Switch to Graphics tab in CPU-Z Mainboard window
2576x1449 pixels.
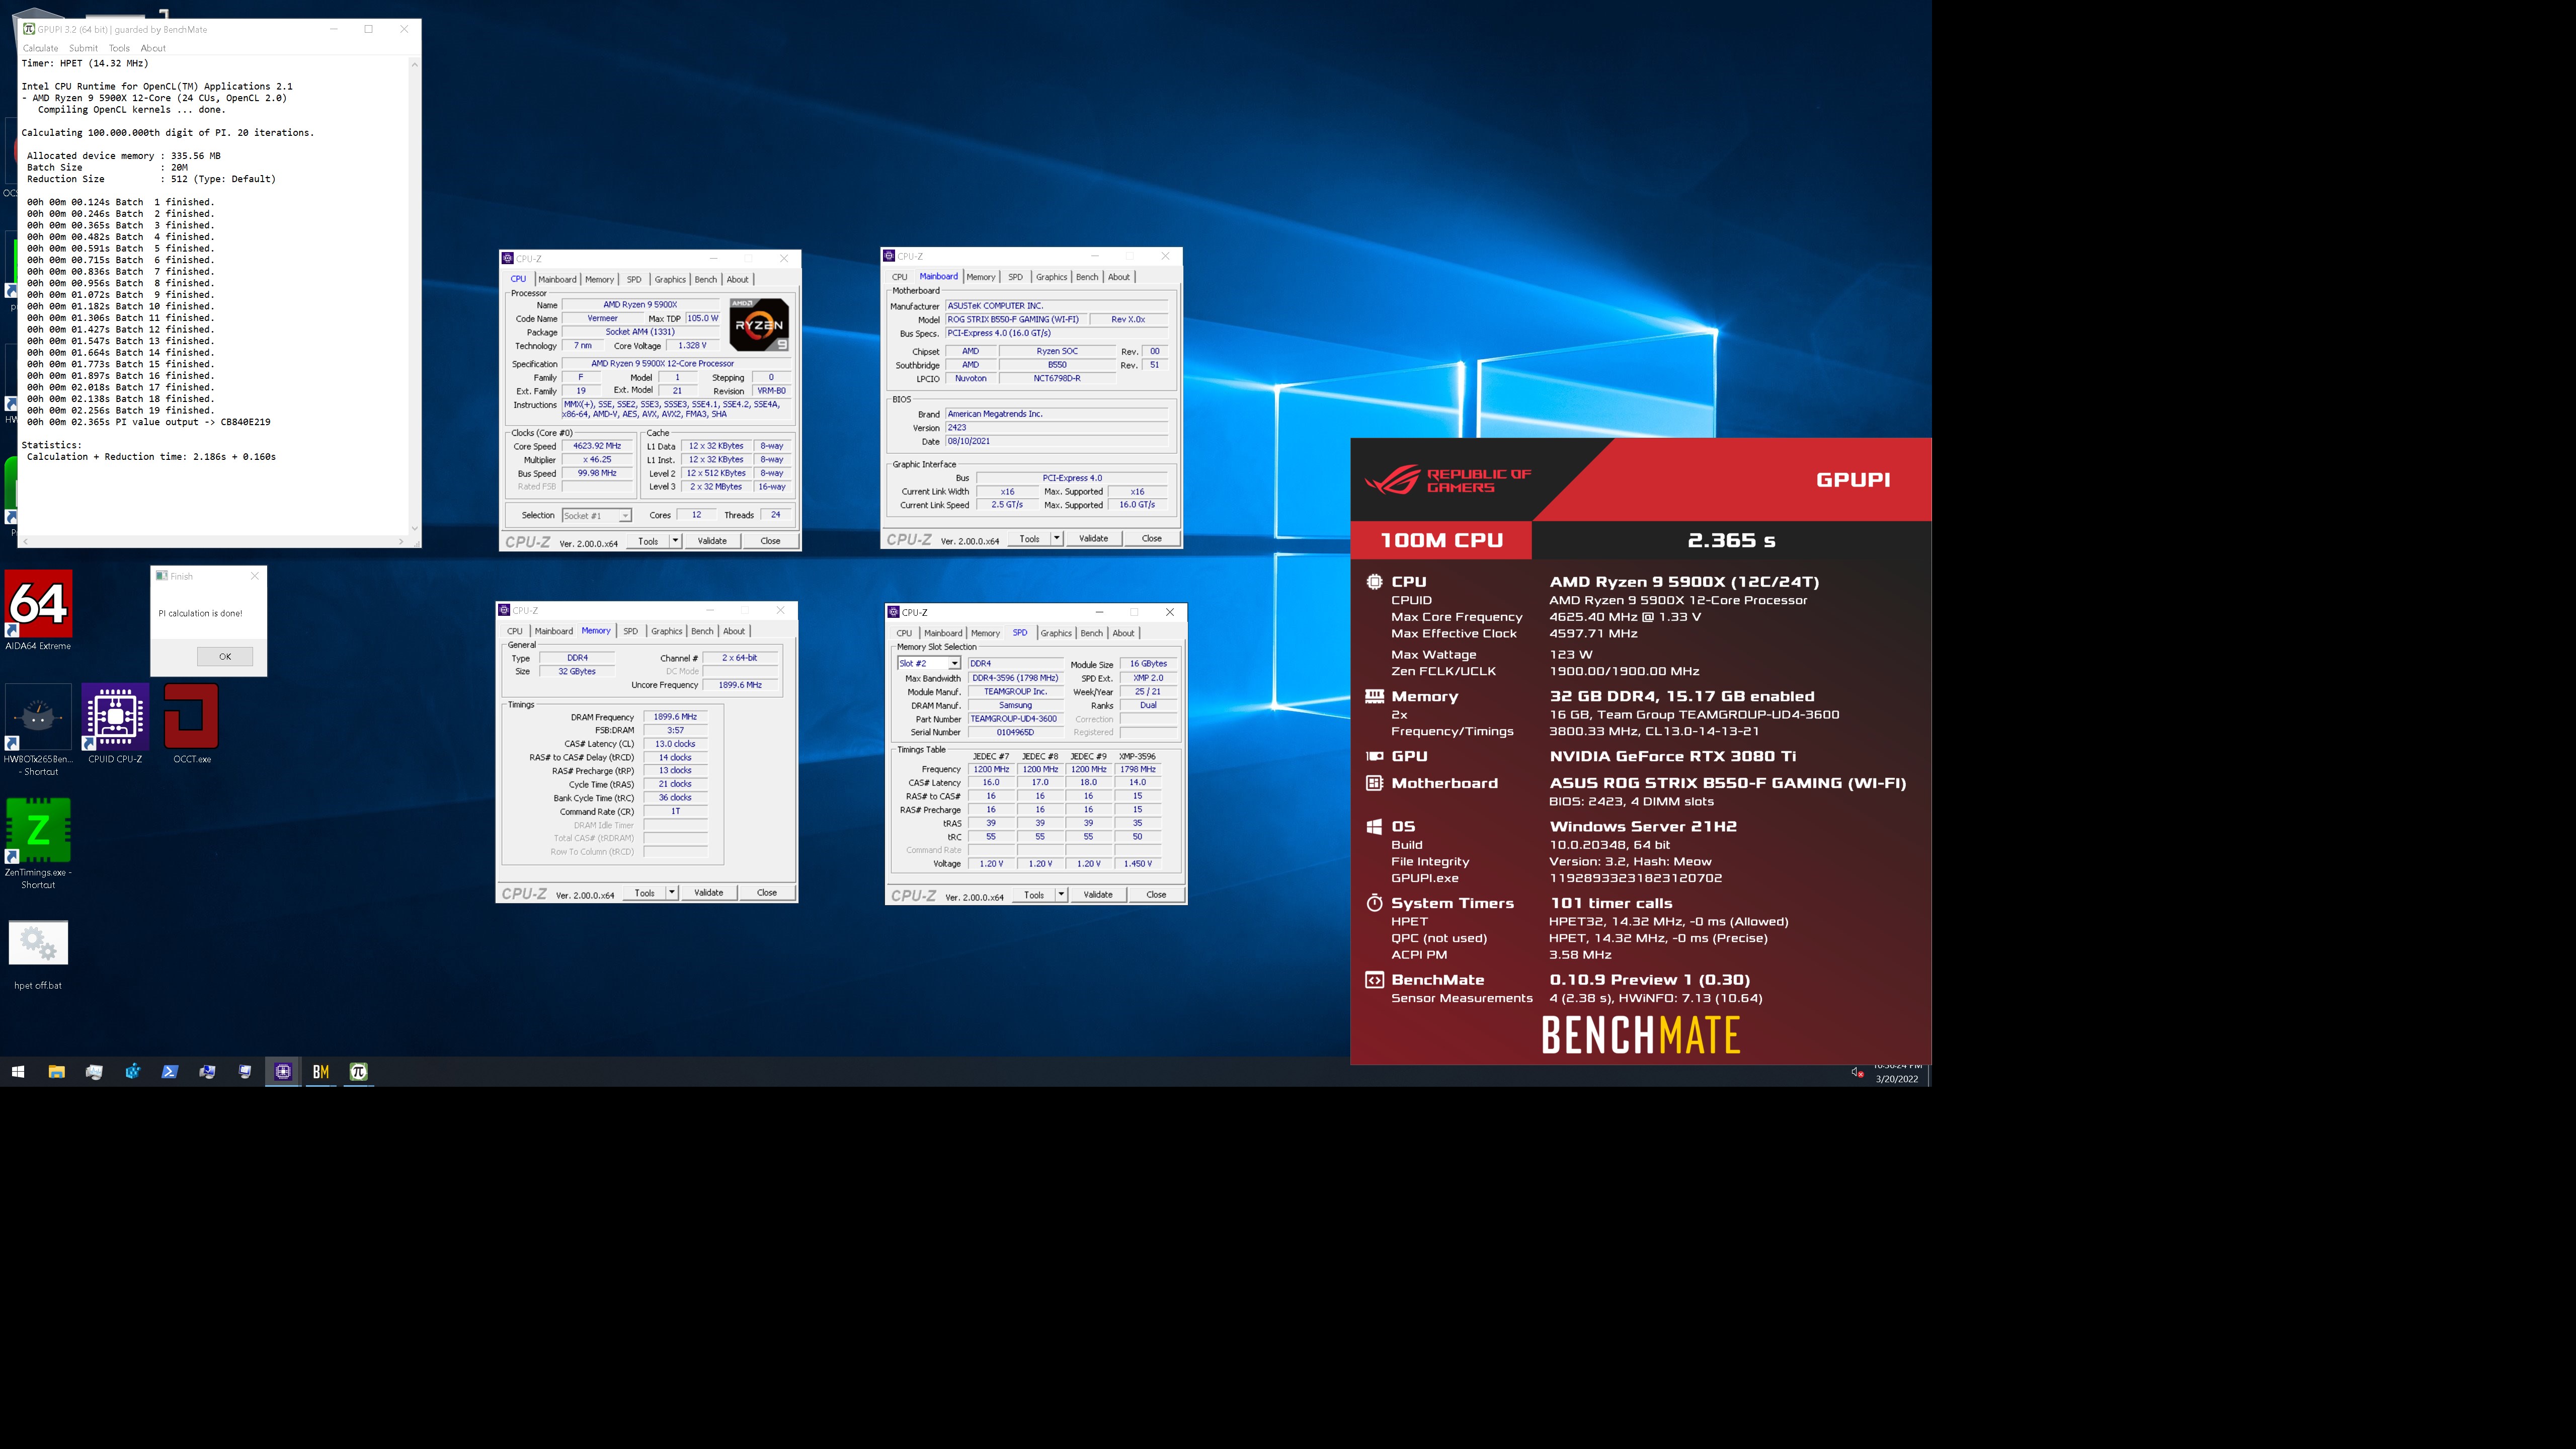tap(1051, 277)
